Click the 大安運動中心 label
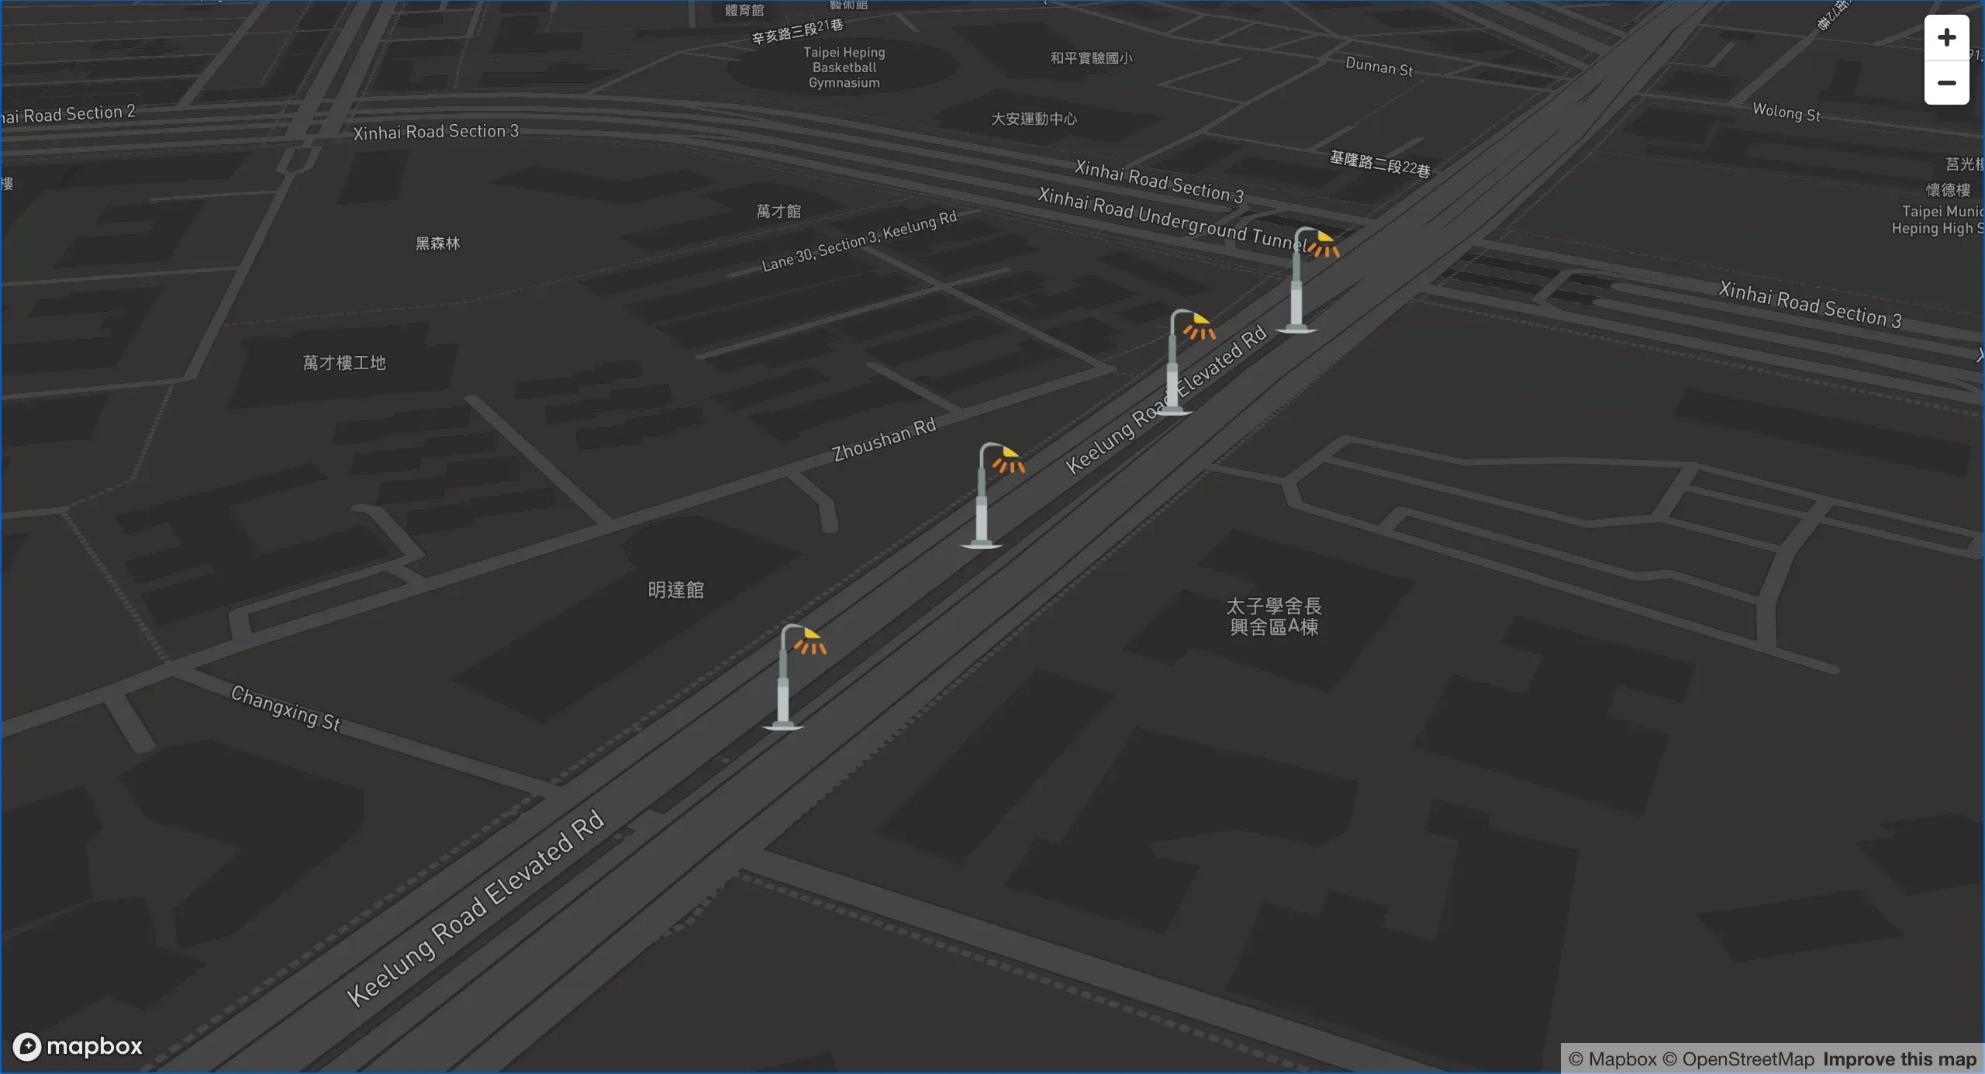 (x=1034, y=119)
